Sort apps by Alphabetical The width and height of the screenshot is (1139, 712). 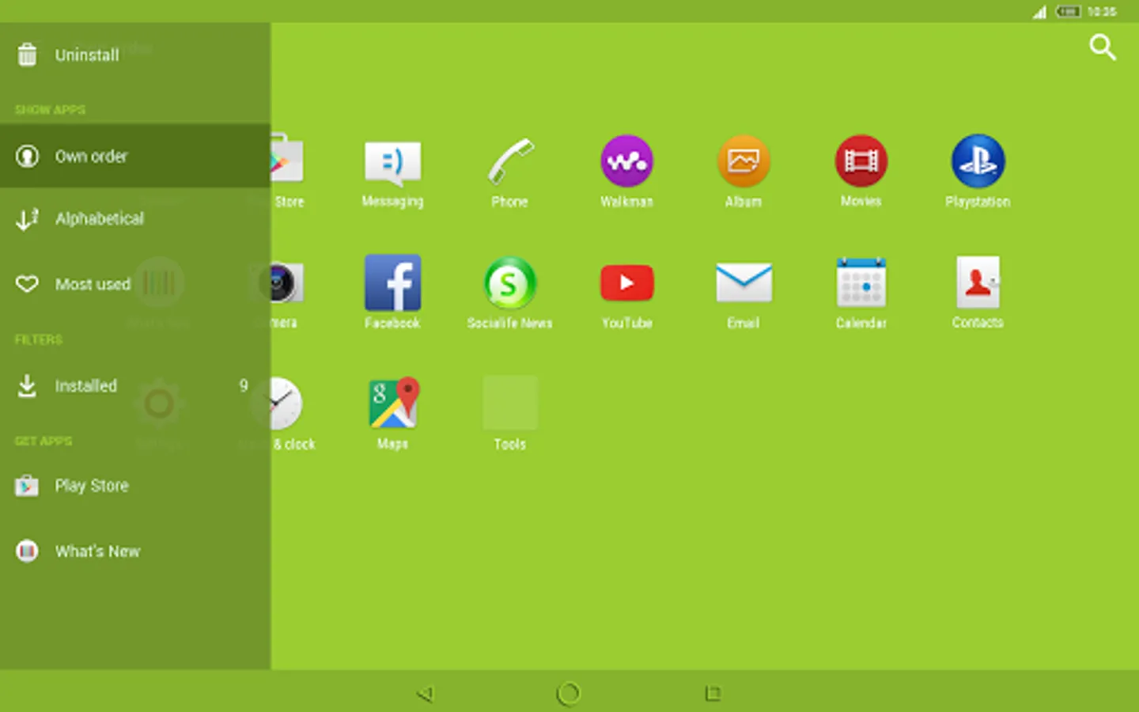point(135,218)
